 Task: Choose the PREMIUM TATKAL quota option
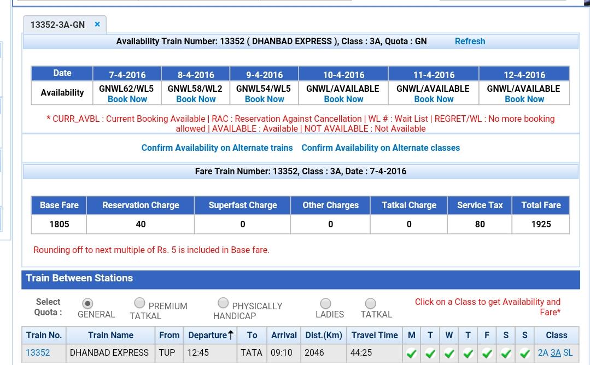[x=139, y=303]
